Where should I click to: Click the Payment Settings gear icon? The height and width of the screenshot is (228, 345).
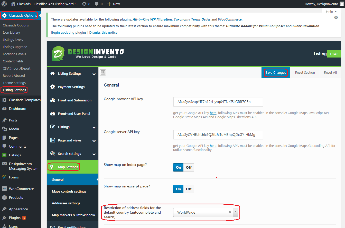pyautogui.click(x=53, y=87)
